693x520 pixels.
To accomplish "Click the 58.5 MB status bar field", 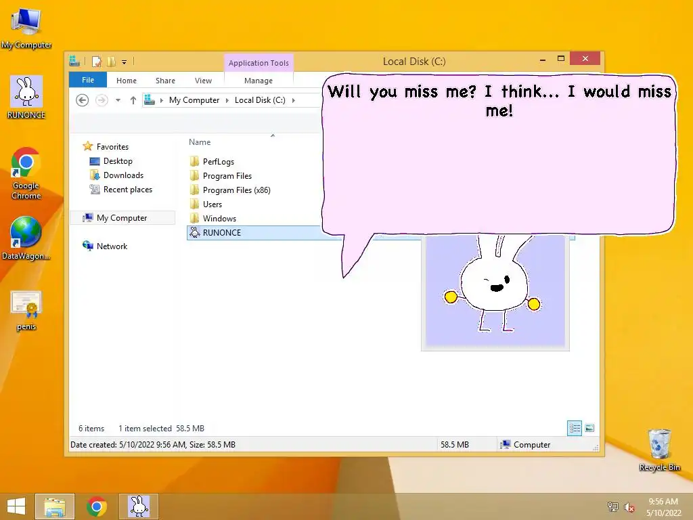I will pyautogui.click(x=454, y=444).
